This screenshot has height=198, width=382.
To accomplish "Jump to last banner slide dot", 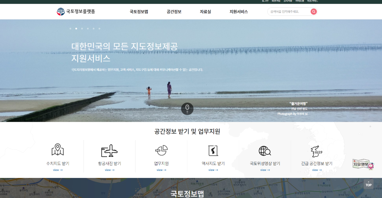I will (x=99, y=28).
